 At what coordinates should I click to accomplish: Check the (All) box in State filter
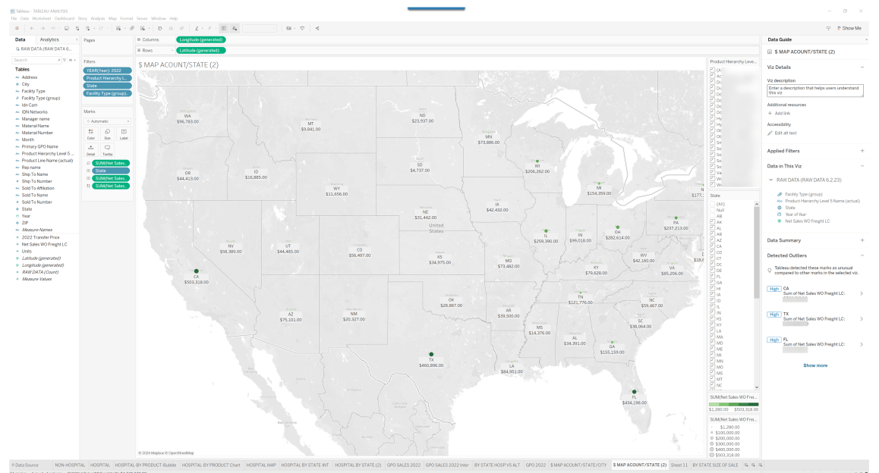(712, 204)
